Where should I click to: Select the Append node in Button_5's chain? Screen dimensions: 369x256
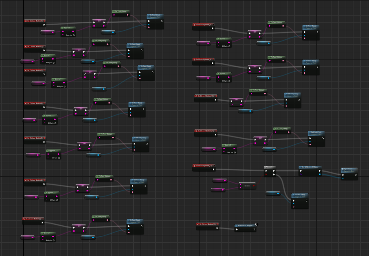pyautogui.click(x=54, y=154)
